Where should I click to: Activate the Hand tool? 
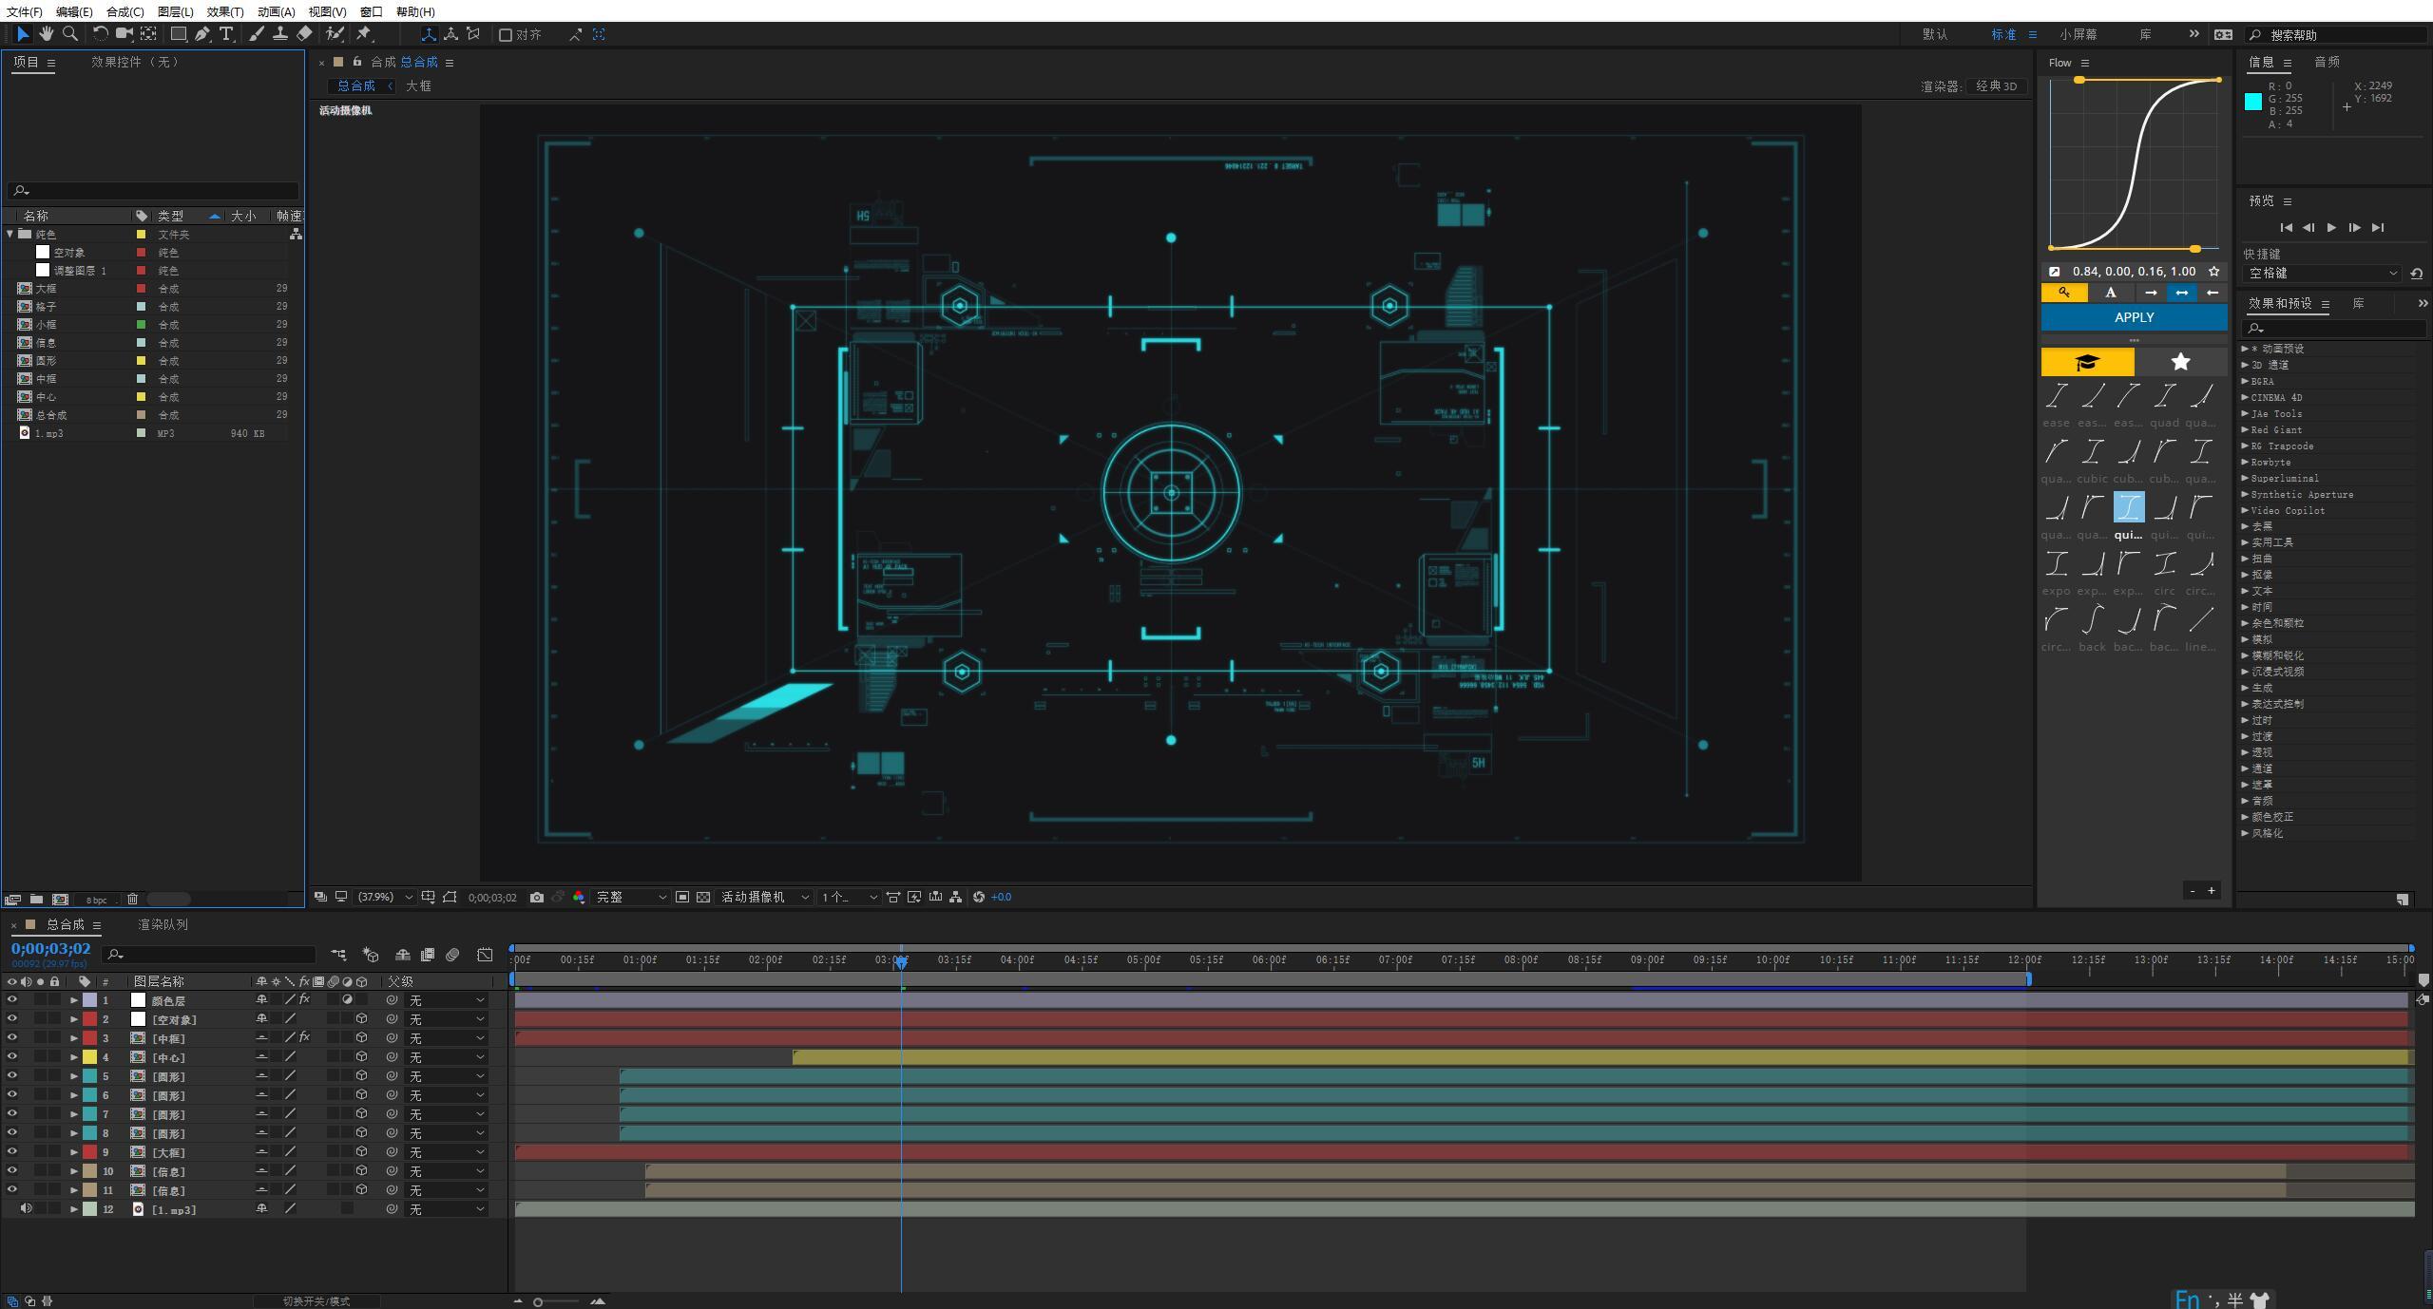pos(46,34)
